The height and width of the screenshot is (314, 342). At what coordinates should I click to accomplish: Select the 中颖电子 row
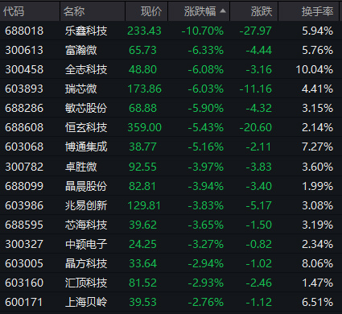pos(171,244)
